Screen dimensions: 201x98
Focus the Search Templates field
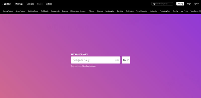[x=162, y=4]
